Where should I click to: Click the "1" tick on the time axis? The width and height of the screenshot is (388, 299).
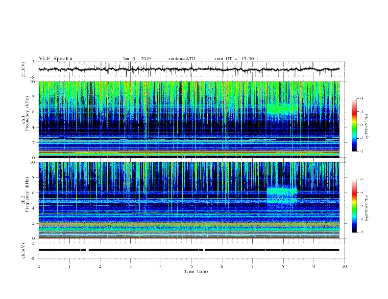pyautogui.click(x=69, y=266)
